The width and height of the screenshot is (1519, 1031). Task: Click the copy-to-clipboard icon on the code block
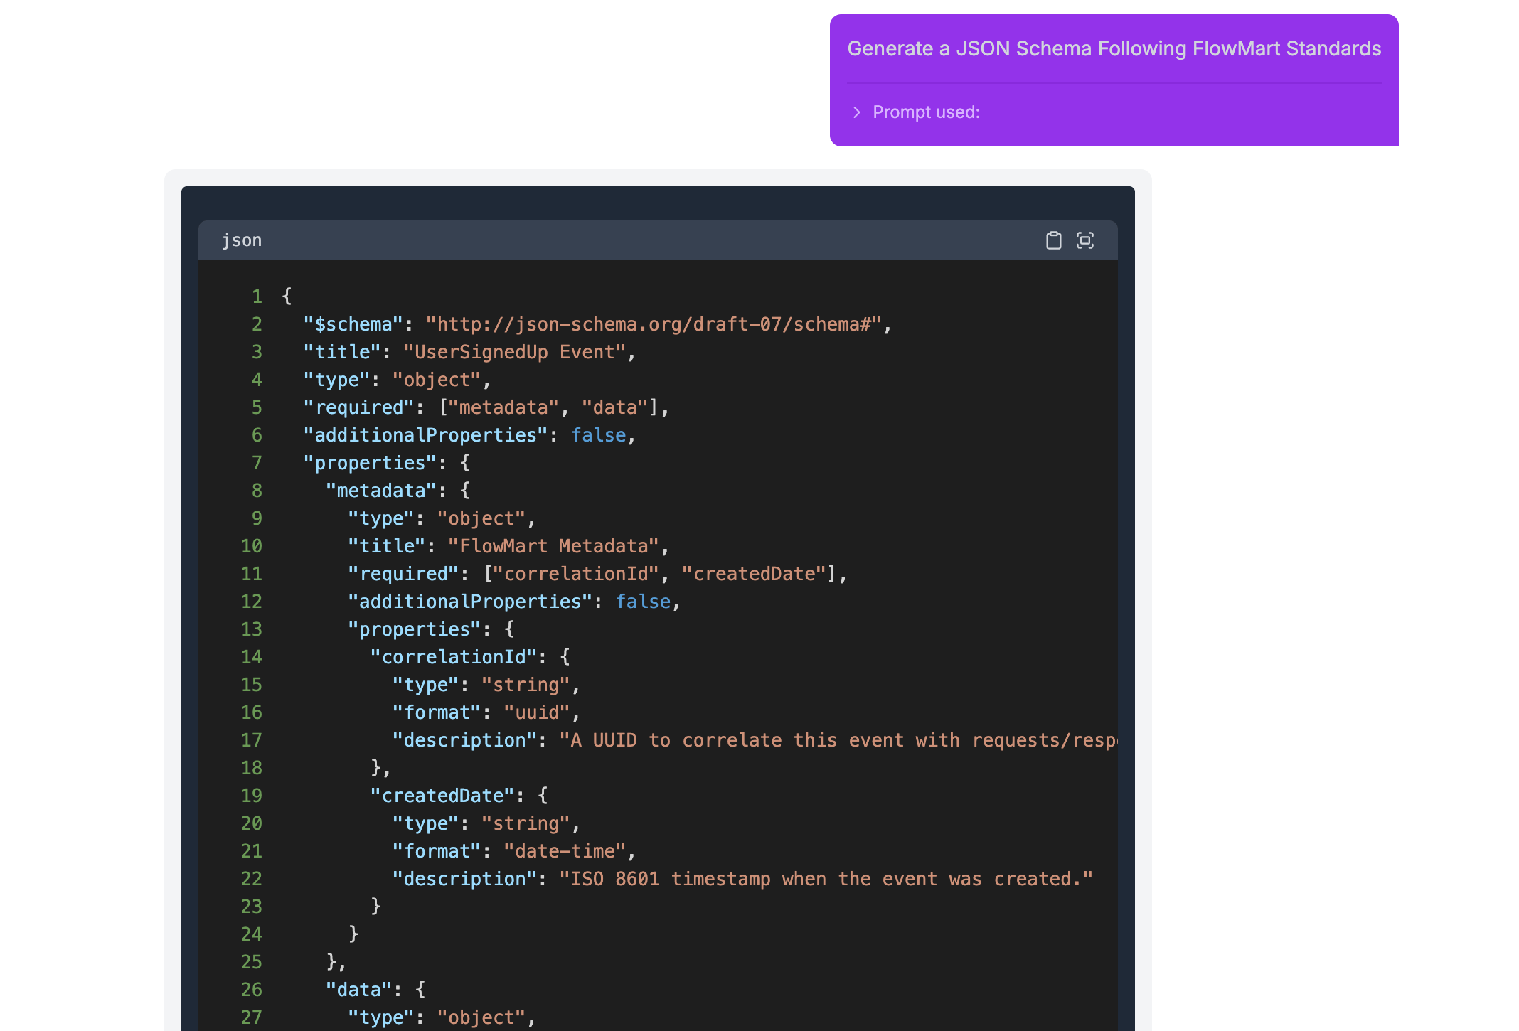pos(1053,240)
